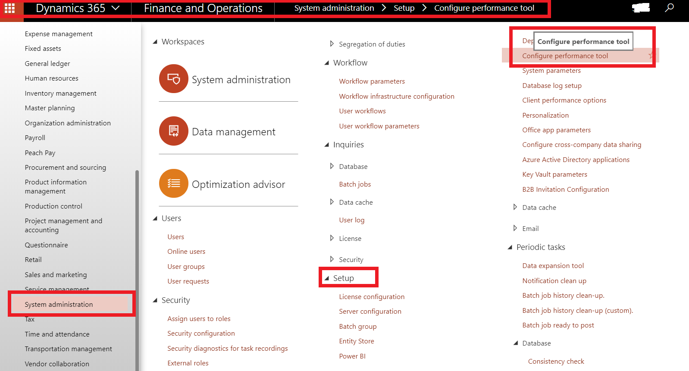
Task: Open Consistency check link
Action: coord(556,361)
